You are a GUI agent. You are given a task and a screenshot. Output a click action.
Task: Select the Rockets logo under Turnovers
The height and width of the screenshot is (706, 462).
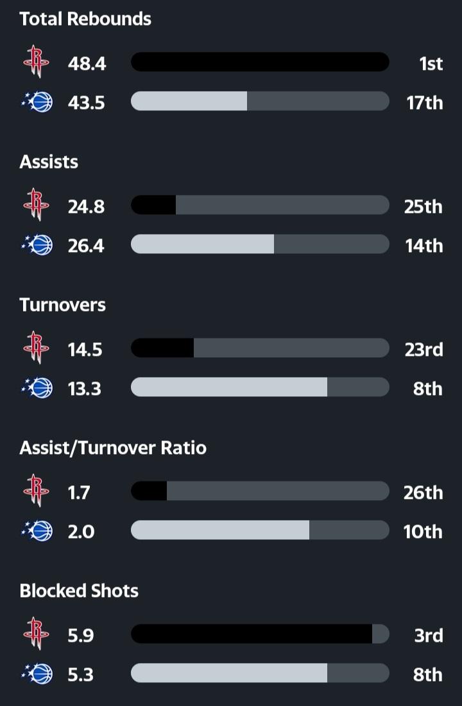(x=37, y=349)
